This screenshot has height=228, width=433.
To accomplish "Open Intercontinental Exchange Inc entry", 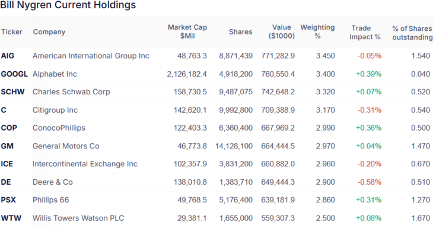I will pyautogui.click(x=85, y=164).
